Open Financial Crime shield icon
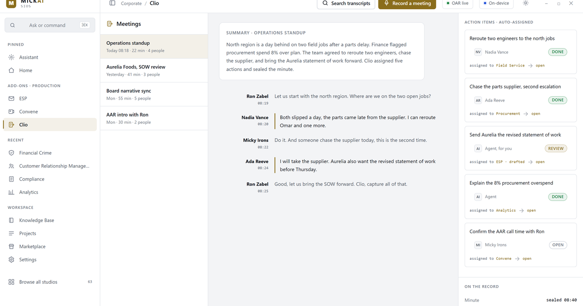This screenshot has width=583, height=306. click(x=11, y=153)
